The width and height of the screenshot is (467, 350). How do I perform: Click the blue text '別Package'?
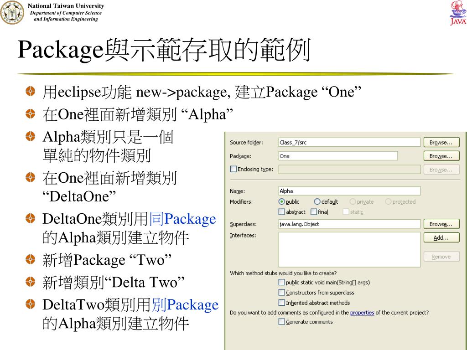coord(185,305)
